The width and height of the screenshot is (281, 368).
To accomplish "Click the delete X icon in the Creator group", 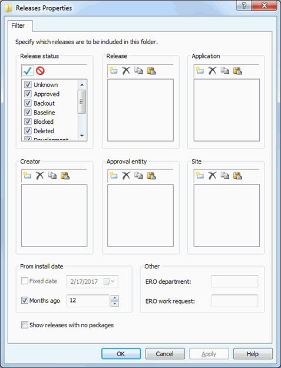I will tap(40, 175).
